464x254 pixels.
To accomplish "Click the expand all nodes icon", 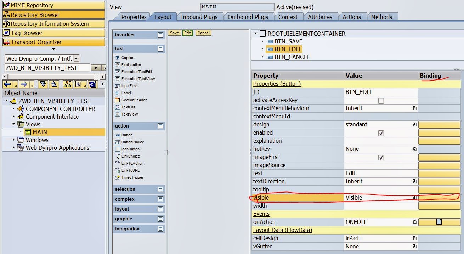I will click(x=43, y=84).
